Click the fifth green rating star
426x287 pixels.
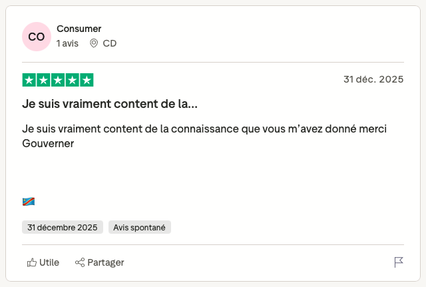point(87,80)
